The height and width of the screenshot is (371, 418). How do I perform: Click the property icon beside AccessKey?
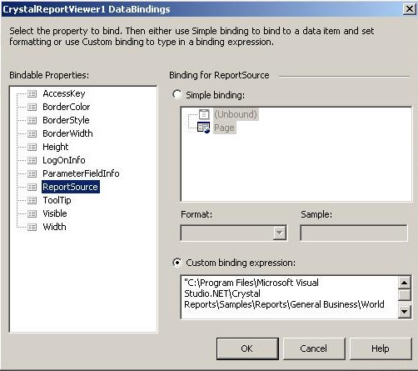pyautogui.click(x=32, y=94)
